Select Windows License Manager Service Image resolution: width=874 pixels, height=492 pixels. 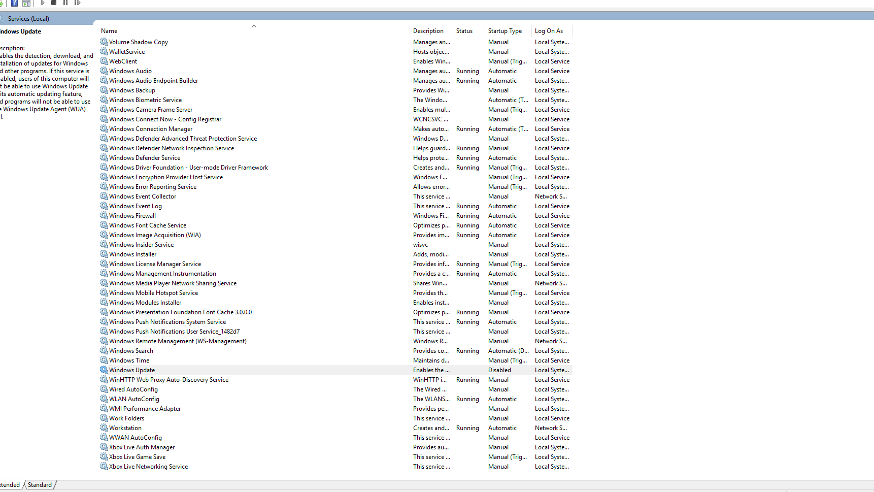(336, 264)
